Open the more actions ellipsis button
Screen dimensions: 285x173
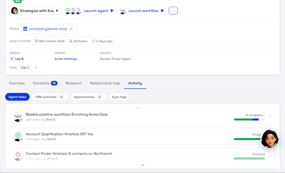pyautogui.click(x=173, y=11)
